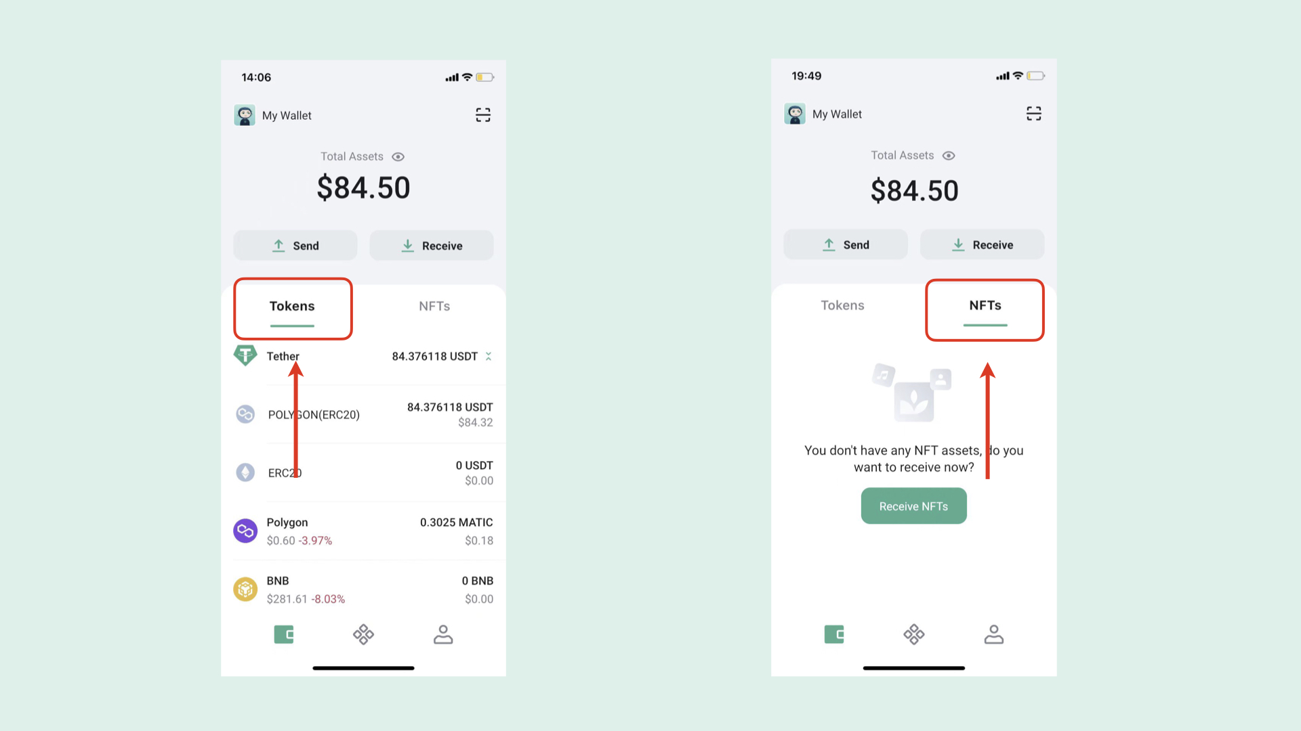1301x731 pixels.
Task: Tap the diamond grid icon bottom center
Action: [363, 635]
